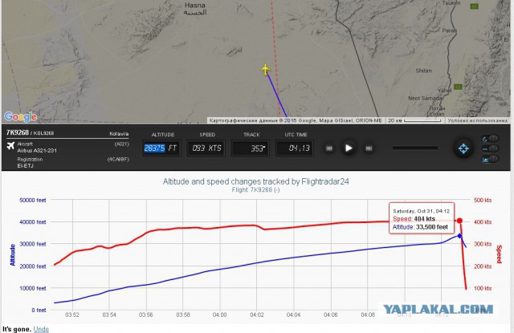
Task: Click aircraft type Airbus A321-231
Action: (x=37, y=151)
